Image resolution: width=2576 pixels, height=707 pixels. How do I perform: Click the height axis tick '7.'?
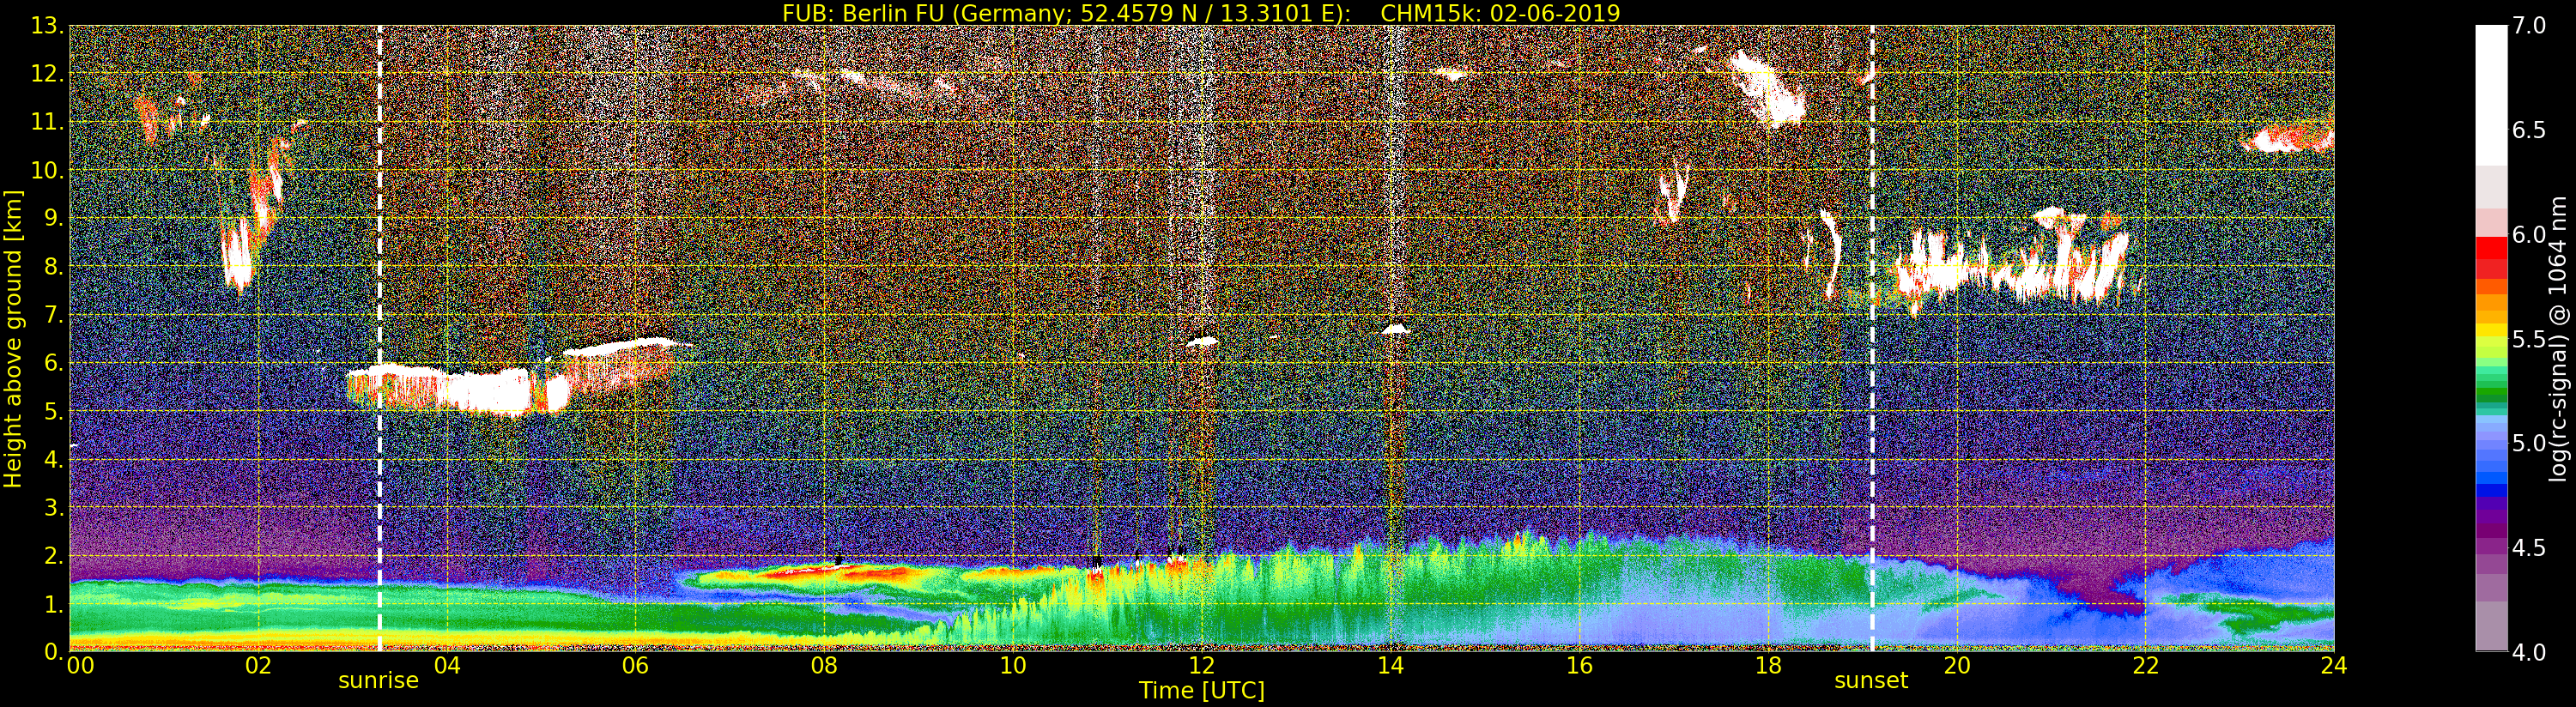pos(53,315)
